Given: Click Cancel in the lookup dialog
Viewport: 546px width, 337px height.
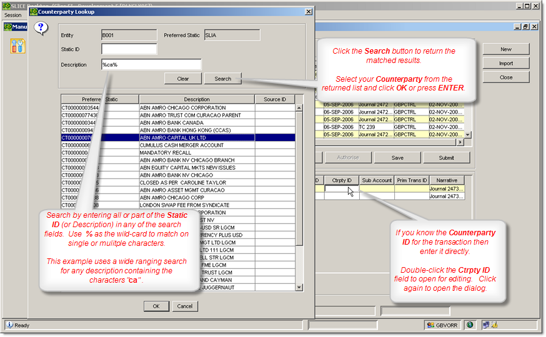Looking at the screenshot, I should tap(185, 306).
